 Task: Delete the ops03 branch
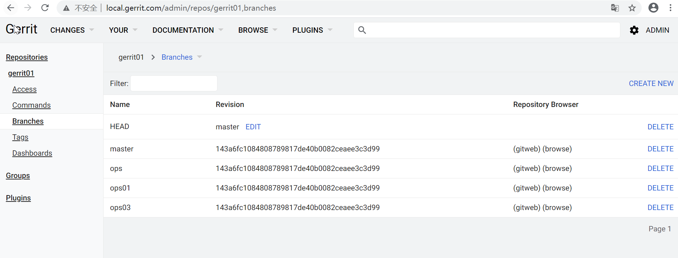click(661, 208)
